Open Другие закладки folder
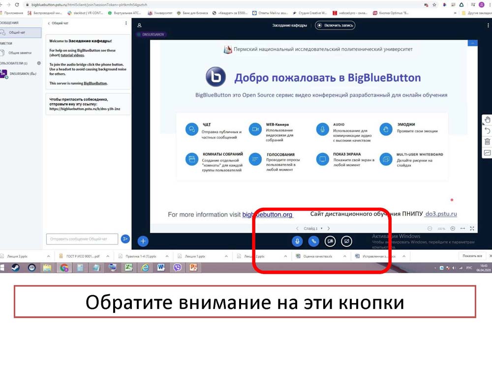492x369 pixels. coord(476,13)
